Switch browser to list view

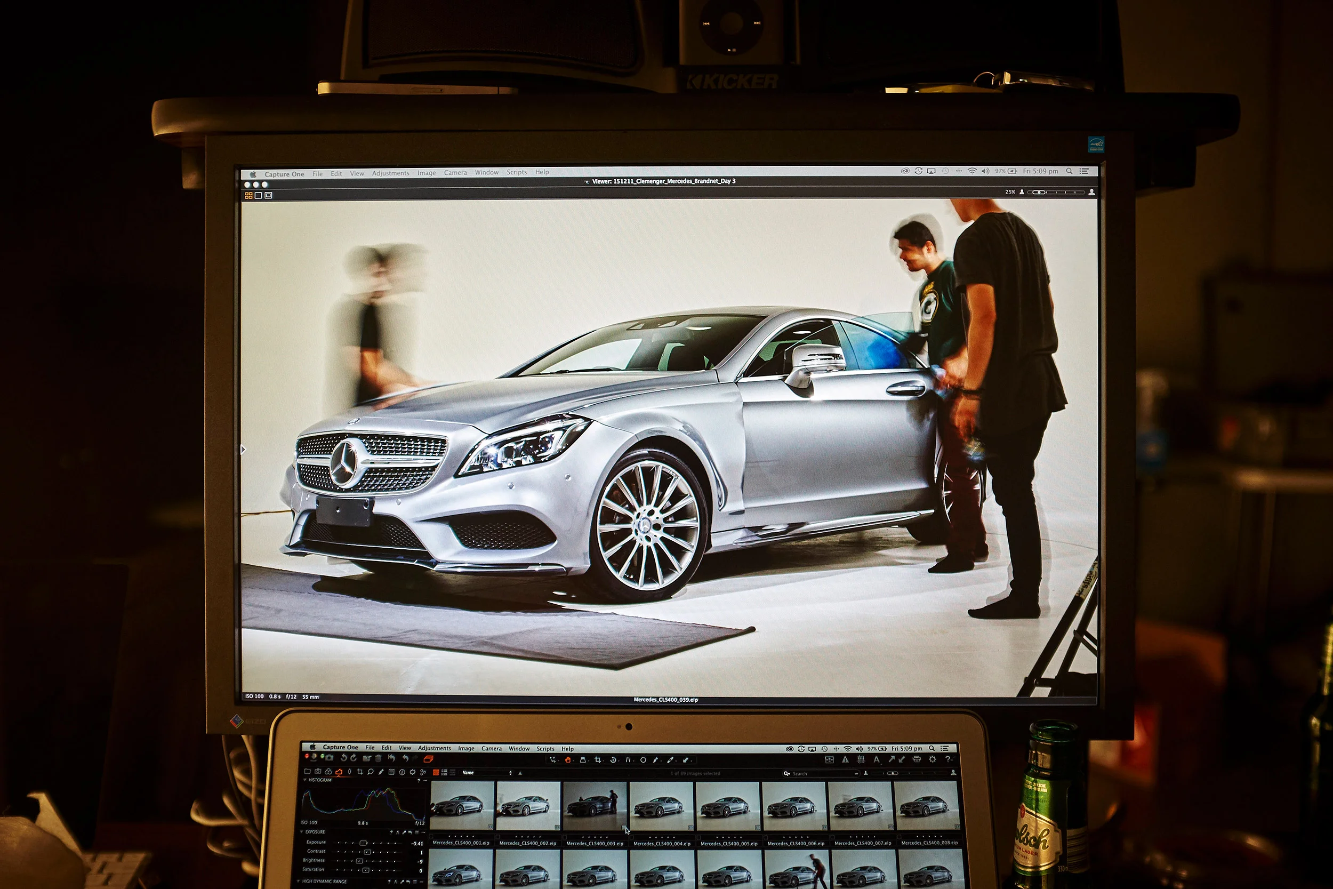445,773
